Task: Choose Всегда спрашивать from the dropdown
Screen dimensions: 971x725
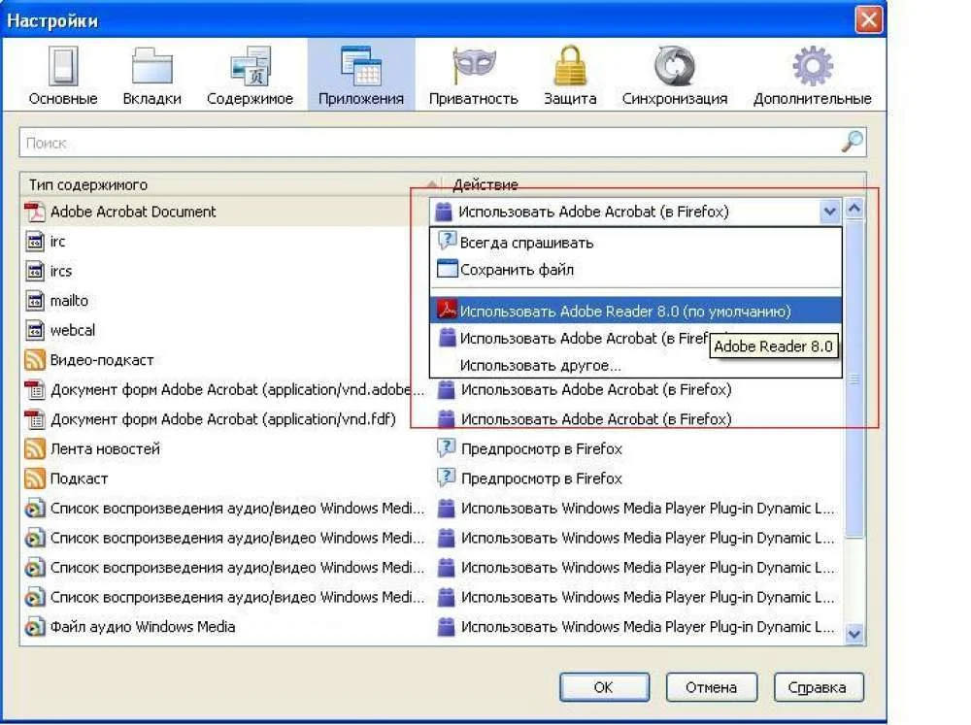Action: (x=636, y=243)
